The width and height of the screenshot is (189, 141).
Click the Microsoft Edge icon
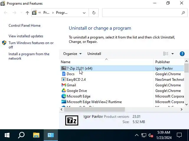pyautogui.click(x=64, y=96)
